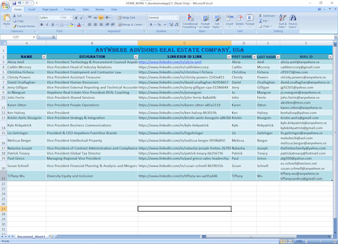Switch to the Review tab

[x=100, y=9]
